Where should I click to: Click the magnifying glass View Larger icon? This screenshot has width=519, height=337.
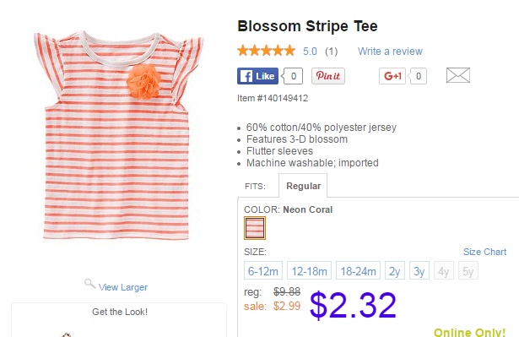click(89, 284)
